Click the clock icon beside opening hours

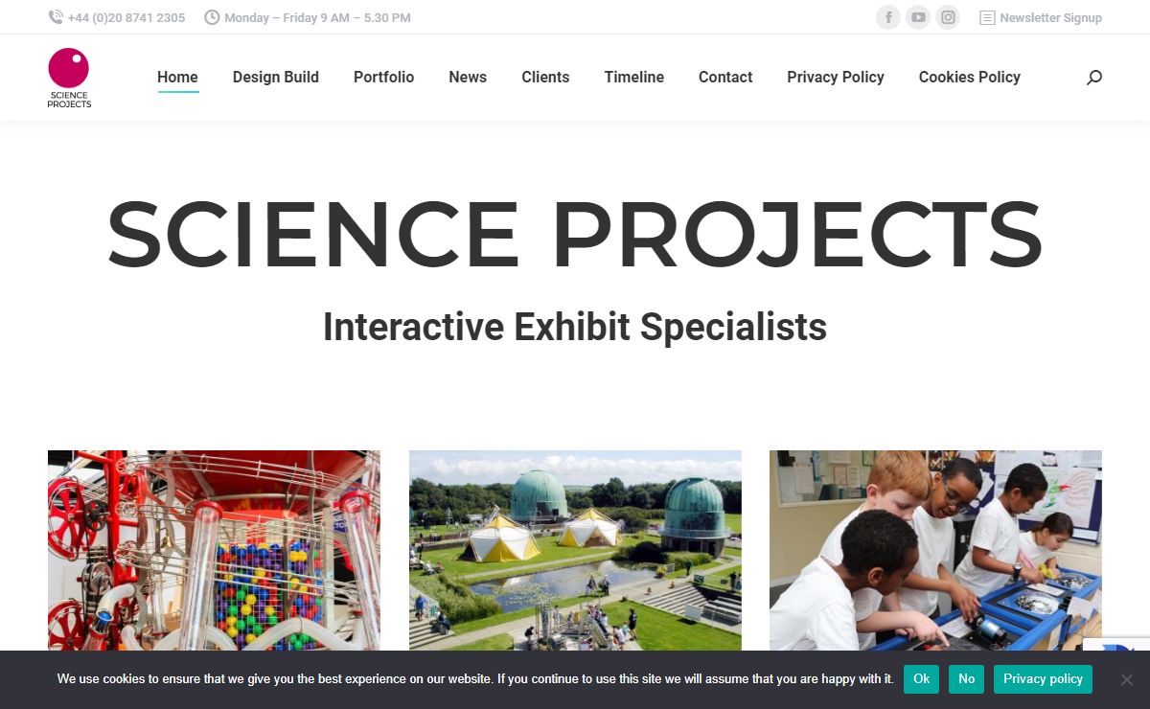(212, 17)
